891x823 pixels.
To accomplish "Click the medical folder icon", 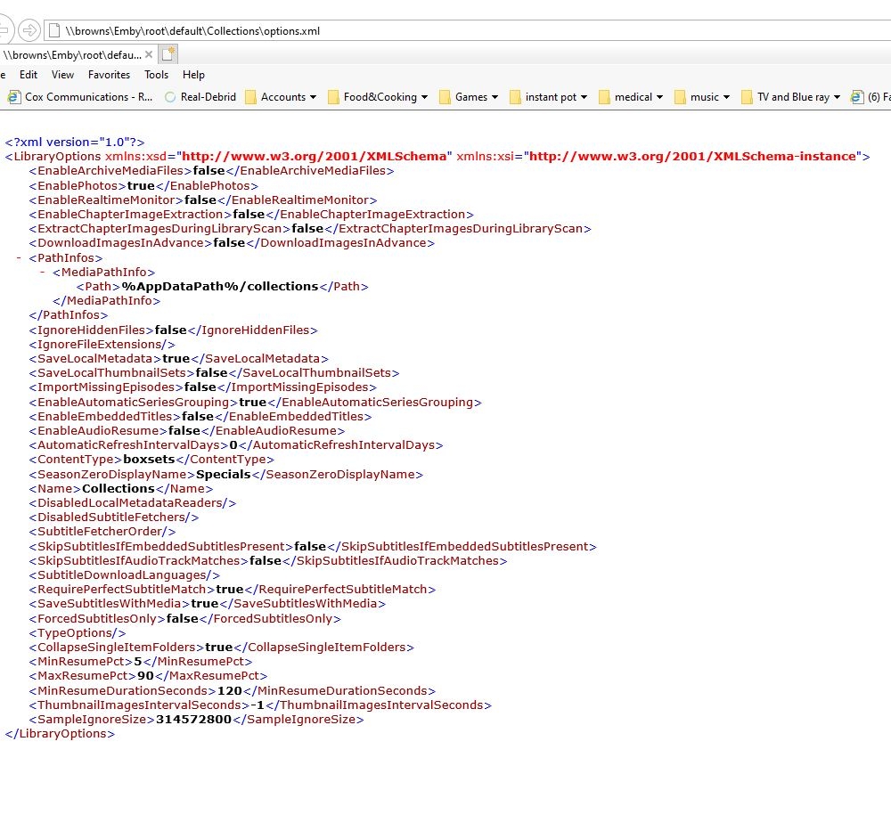I will coord(605,97).
